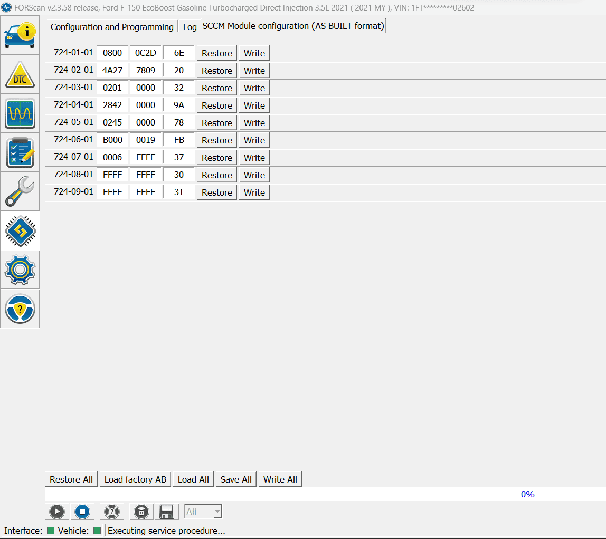This screenshot has width=606, height=539.
Task: Click Write for row 724-04-01
Action: point(254,105)
